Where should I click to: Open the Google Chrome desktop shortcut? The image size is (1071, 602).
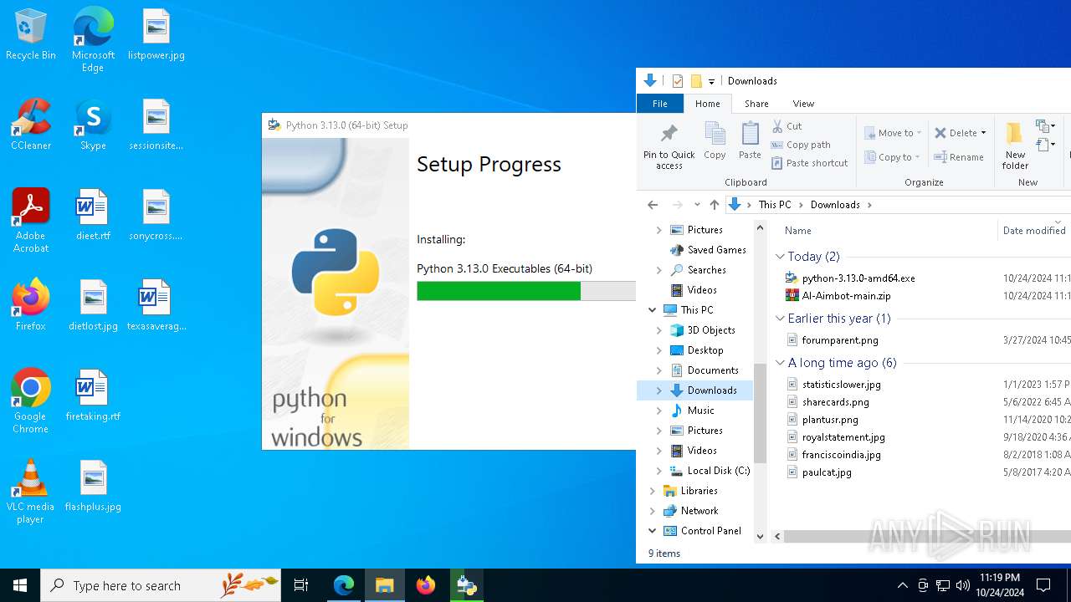pos(31,401)
